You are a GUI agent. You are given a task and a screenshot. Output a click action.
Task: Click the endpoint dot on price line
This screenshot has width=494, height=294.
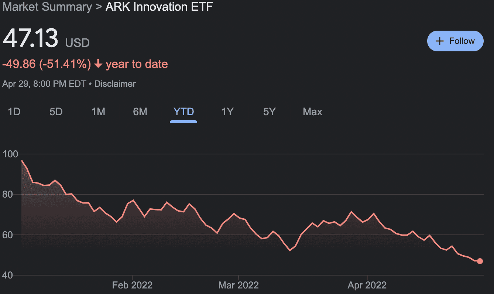tap(480, 261)
